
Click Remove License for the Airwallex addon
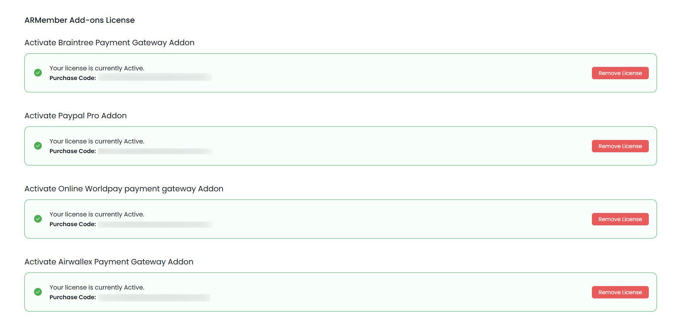[620, 292]
